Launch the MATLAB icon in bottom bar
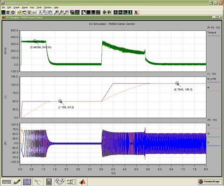This screenshot has width=224, height=186. tap(82, 182)
